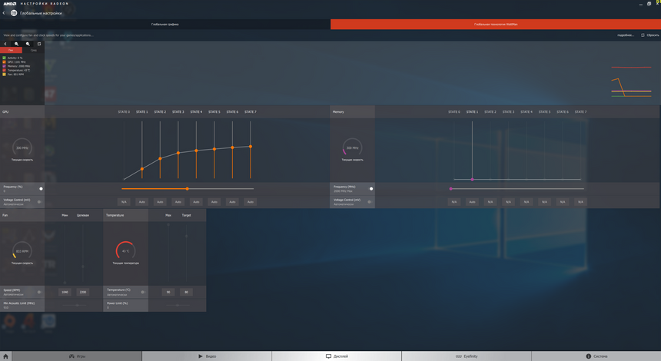The height and width of the screenshot is (361, 661).
Task: Switch to the Глобальная графика tab
Action: 165,25
